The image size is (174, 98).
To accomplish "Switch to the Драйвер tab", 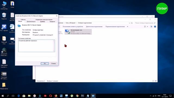I will 42,22.
